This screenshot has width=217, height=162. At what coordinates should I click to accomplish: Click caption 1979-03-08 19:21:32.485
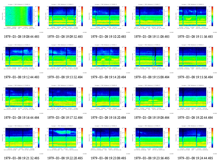tap(22, 158)
